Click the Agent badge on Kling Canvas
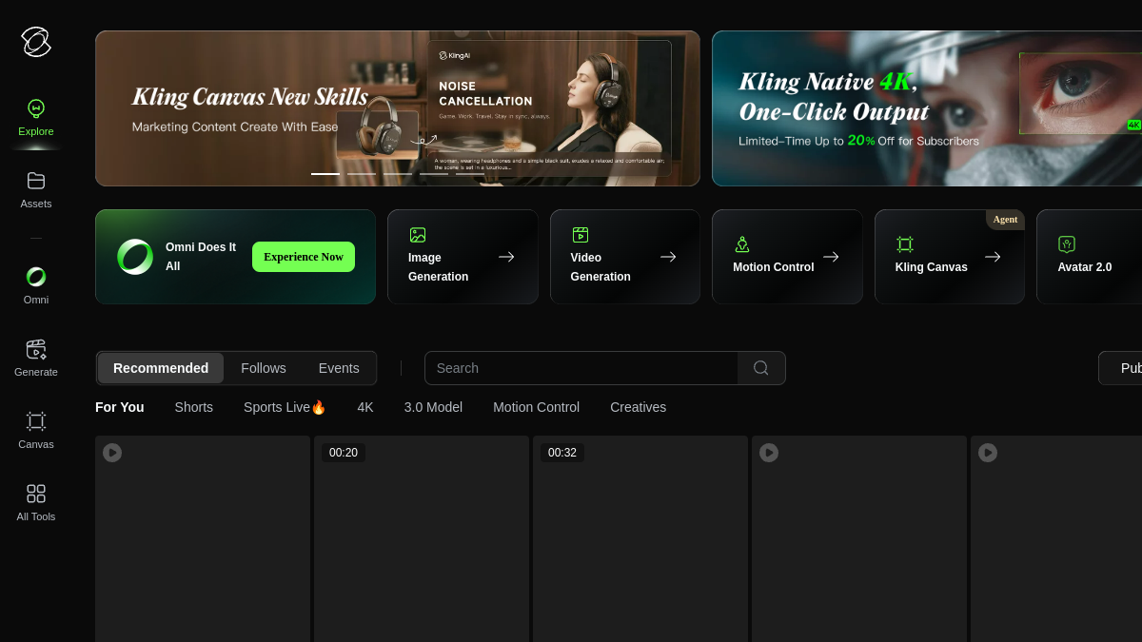1142x642 pixels. pos(1006,220)
